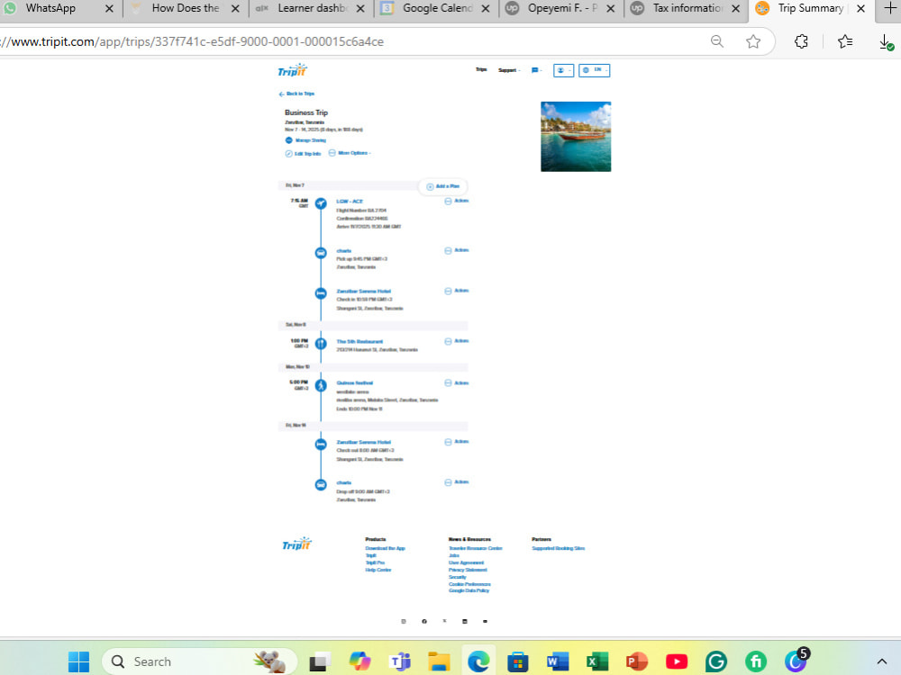Open browser downloads icon
The image size is (901, 675).
tap(886, 42)
